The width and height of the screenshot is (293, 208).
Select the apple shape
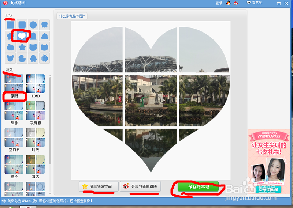[x=11, y=47]
